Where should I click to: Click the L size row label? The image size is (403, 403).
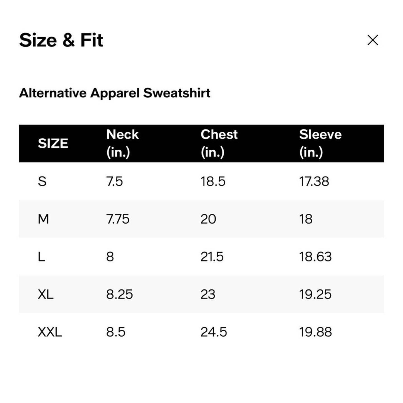coord(41,257)
